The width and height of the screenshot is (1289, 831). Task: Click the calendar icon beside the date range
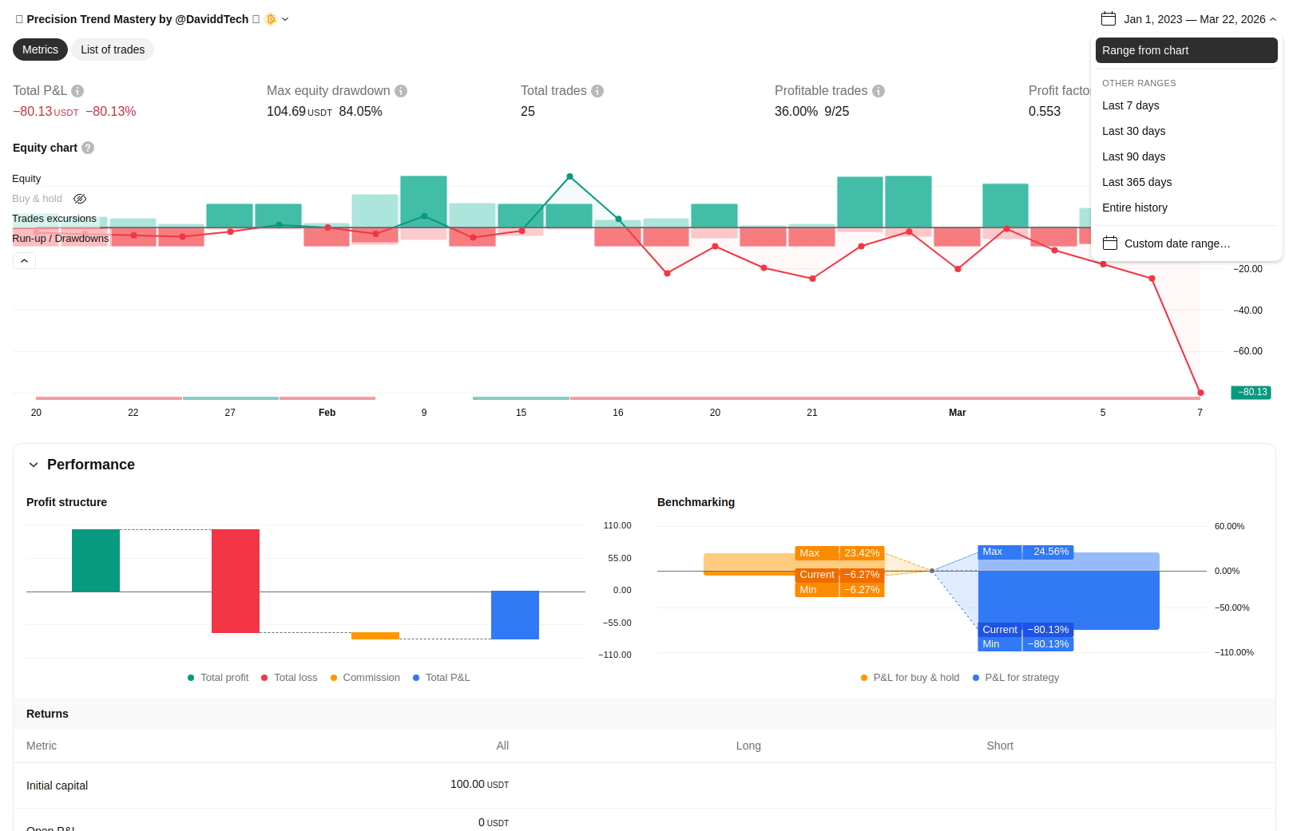pos(1109,19)
